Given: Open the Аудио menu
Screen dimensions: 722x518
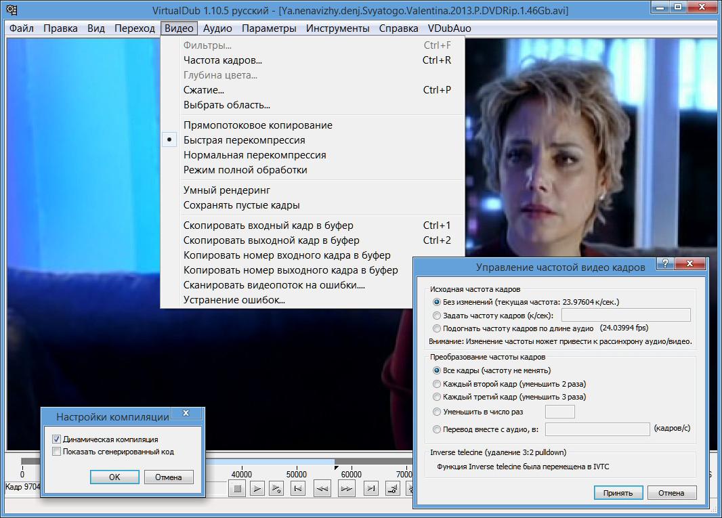Looking at the screenshot, I should click(217, 28).
